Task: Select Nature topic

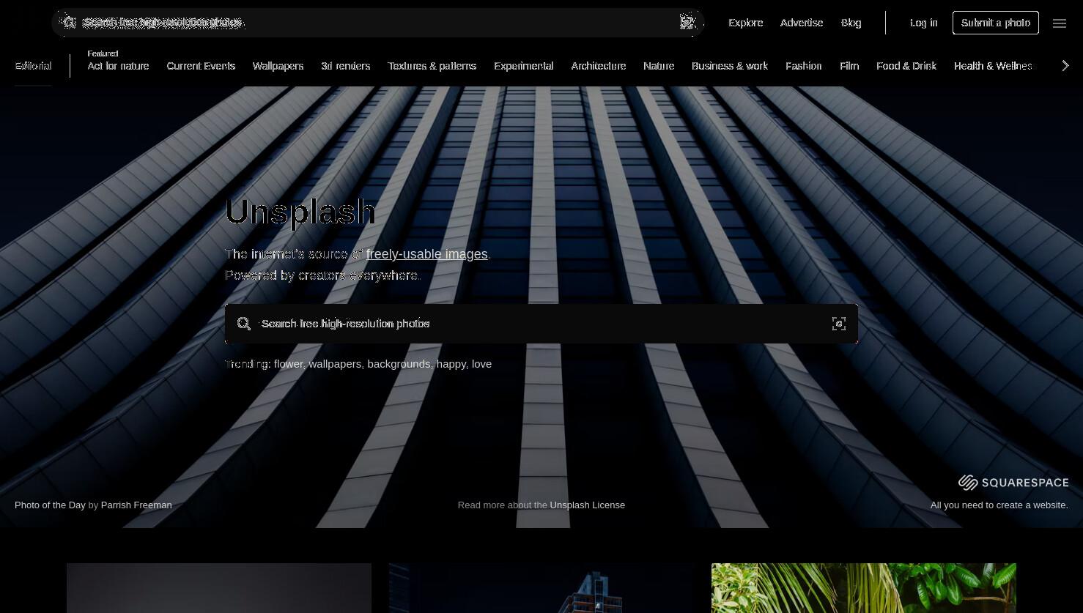Action: click(658, 66)
